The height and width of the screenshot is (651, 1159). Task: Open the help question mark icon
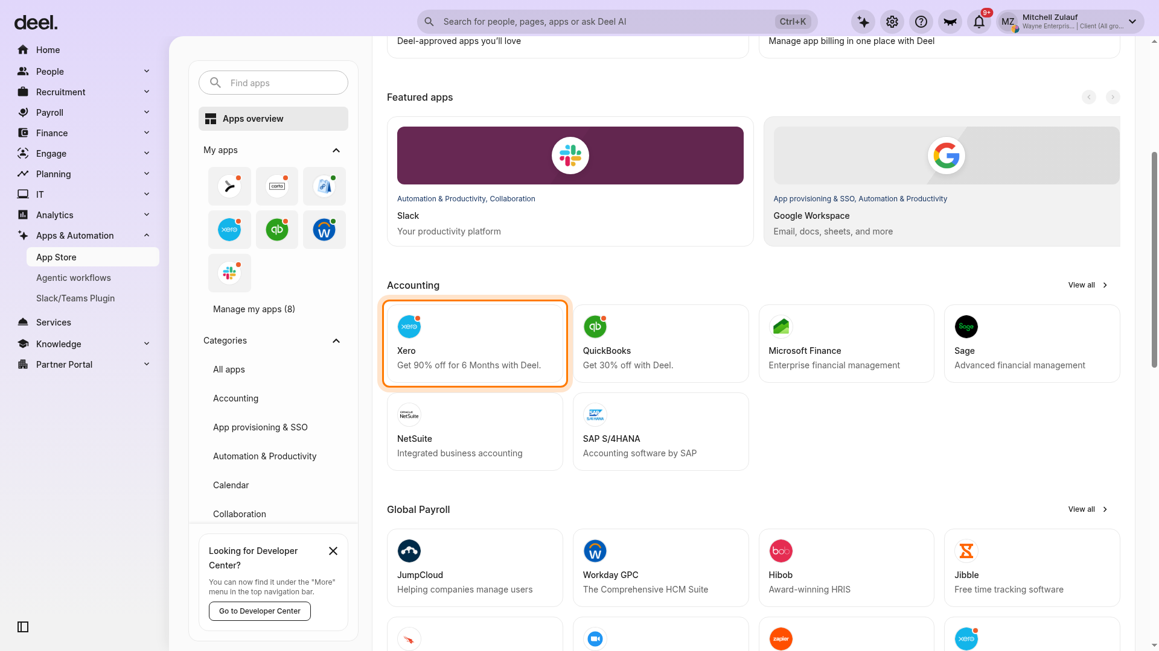921,22
